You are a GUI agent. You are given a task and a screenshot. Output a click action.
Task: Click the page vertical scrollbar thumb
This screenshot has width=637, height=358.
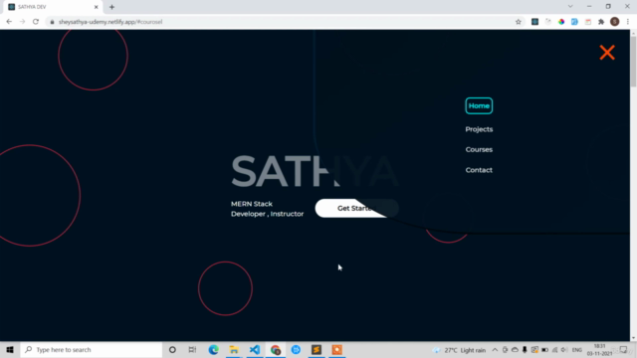(x=633, y=62)
